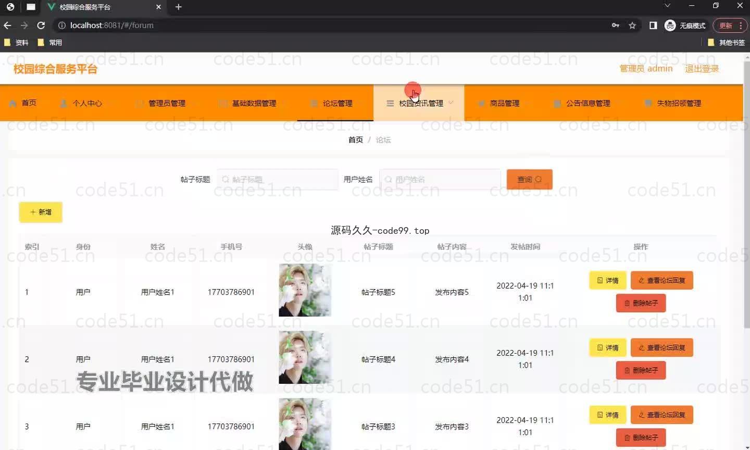The height and width of the screenshot is (450, 750).
Task: Click the 帖子标题 column header
Action: [378, 247]
